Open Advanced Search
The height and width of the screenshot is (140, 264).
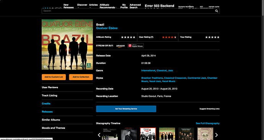click(x=135, y=6)
